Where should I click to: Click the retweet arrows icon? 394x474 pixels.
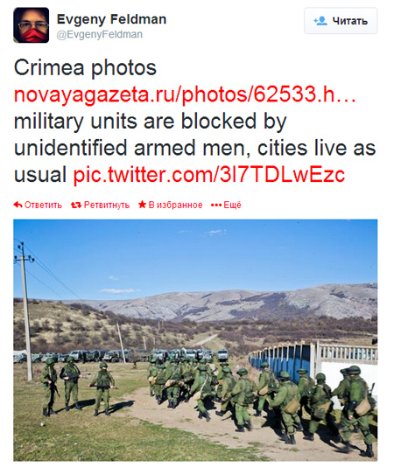point(76,206)
